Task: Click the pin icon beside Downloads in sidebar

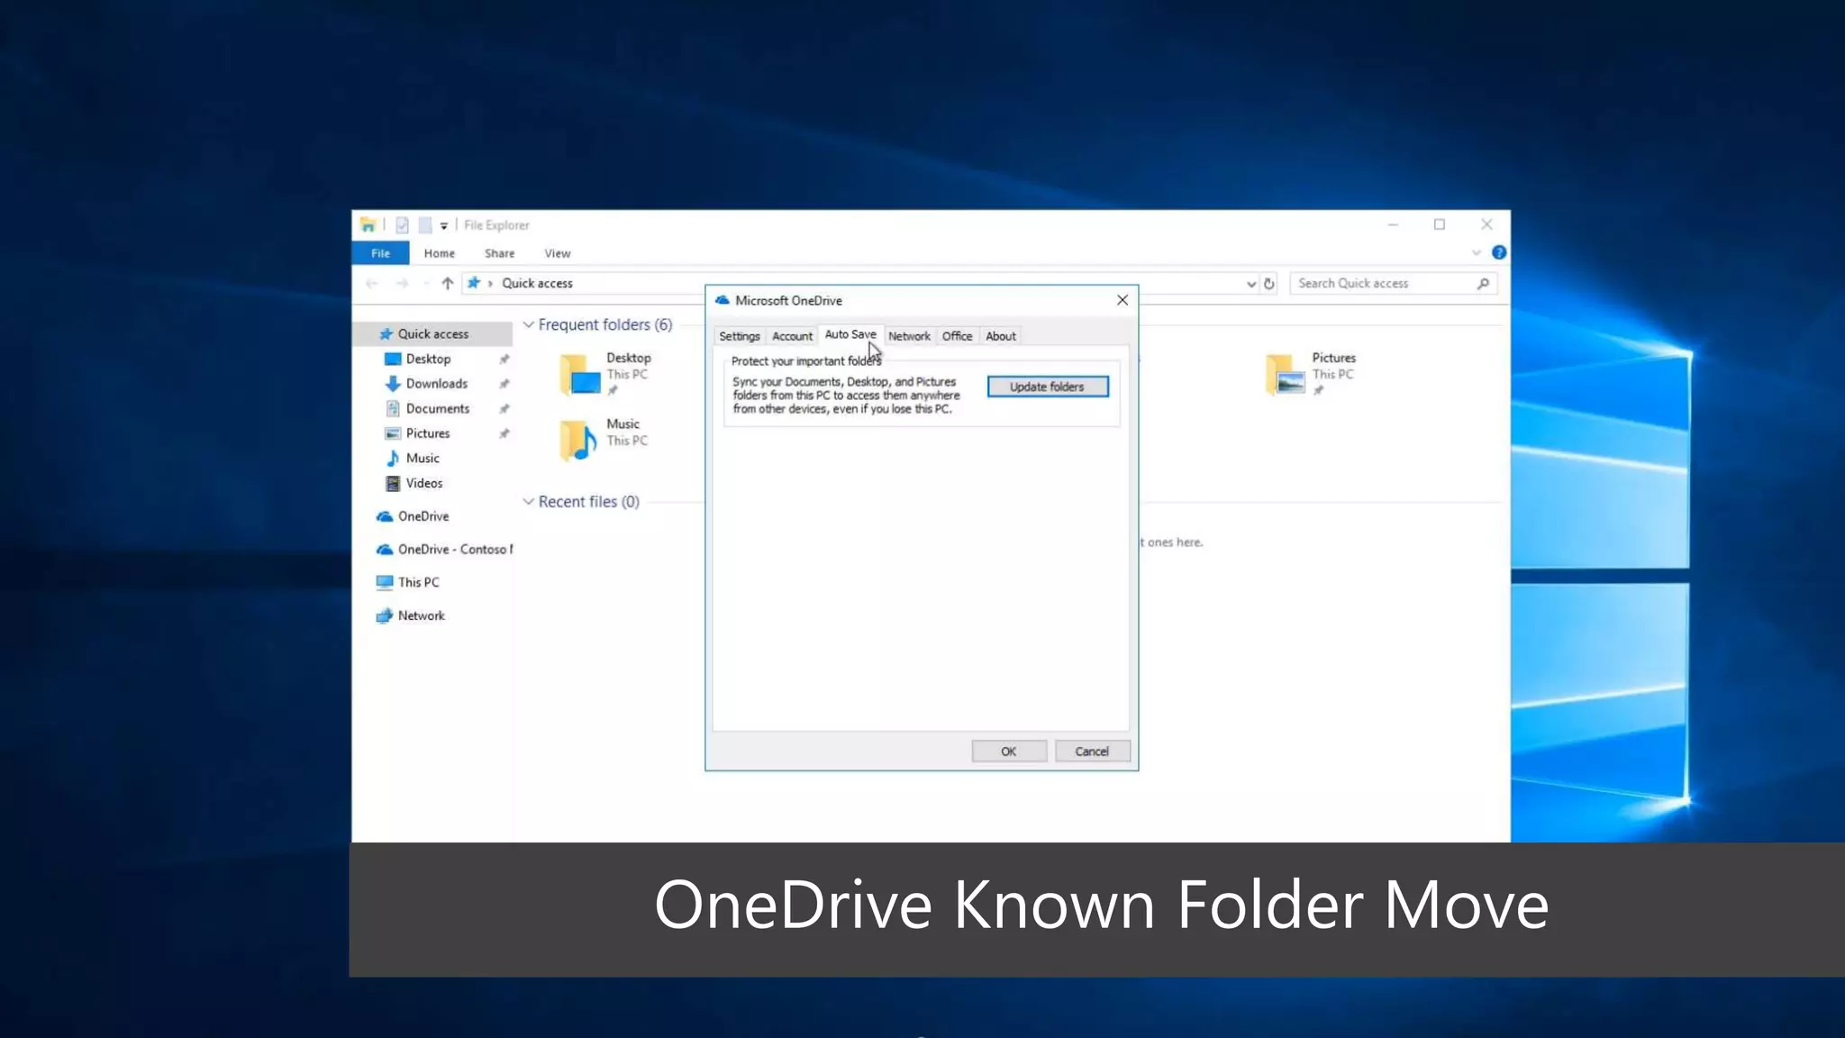Action: point(504,384)
